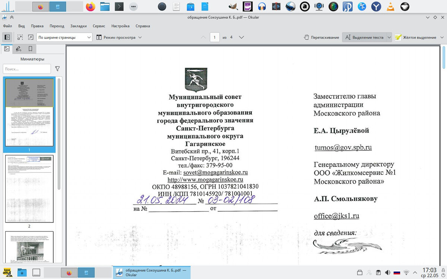The image size is (447, 279).
Task: Go to previous page with up chevron
Action: (203, 37)
